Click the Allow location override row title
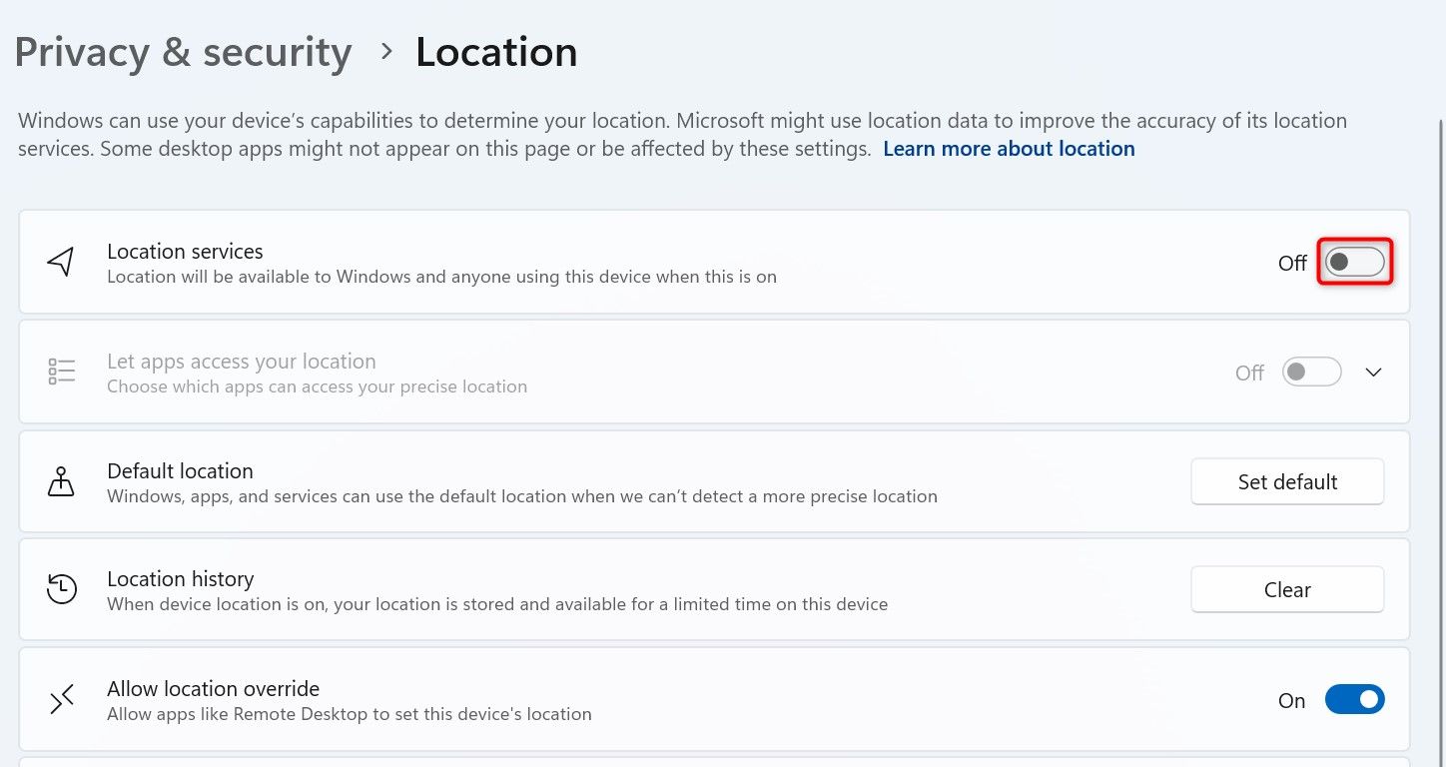 pyautogui.click(x=213, y=689)
